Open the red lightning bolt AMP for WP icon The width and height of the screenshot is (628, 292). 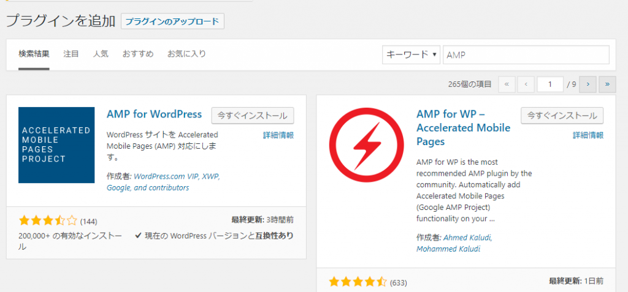367,145
